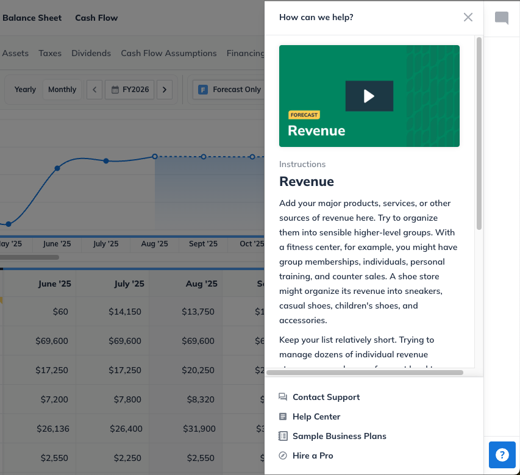Open the Financing sub-tab
The image size is (520, 475).
click(246, 53)
